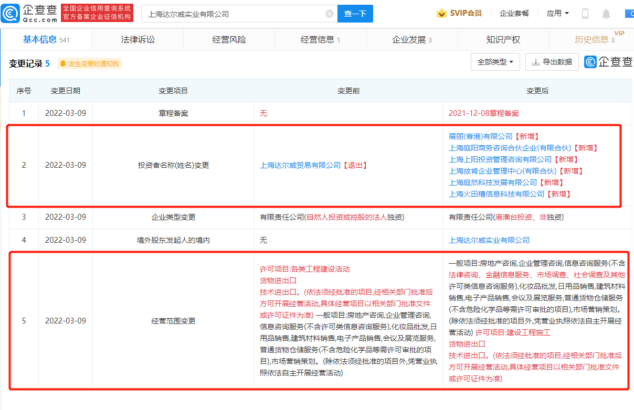Select the 企业类型变更 cell

click(173, 217)
